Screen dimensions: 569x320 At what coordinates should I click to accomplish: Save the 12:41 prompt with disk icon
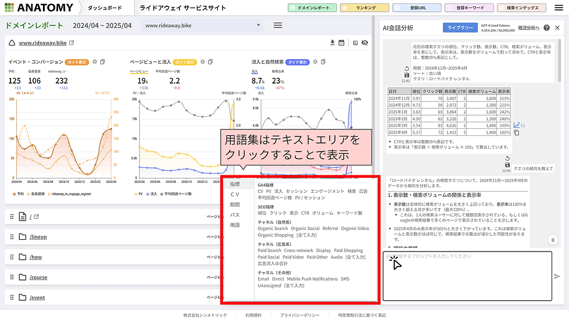tap(406, 75)
